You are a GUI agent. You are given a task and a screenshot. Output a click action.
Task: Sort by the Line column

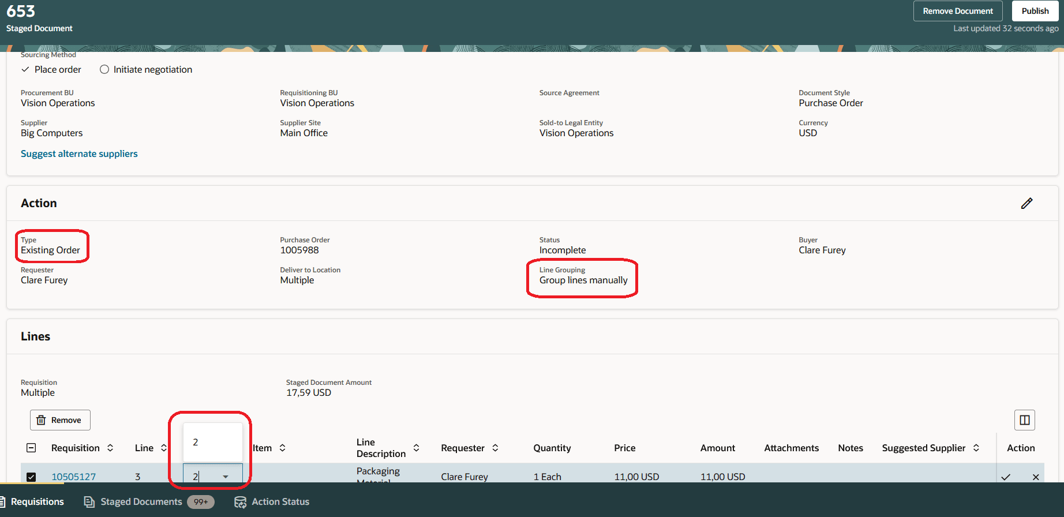click(164, 448)
